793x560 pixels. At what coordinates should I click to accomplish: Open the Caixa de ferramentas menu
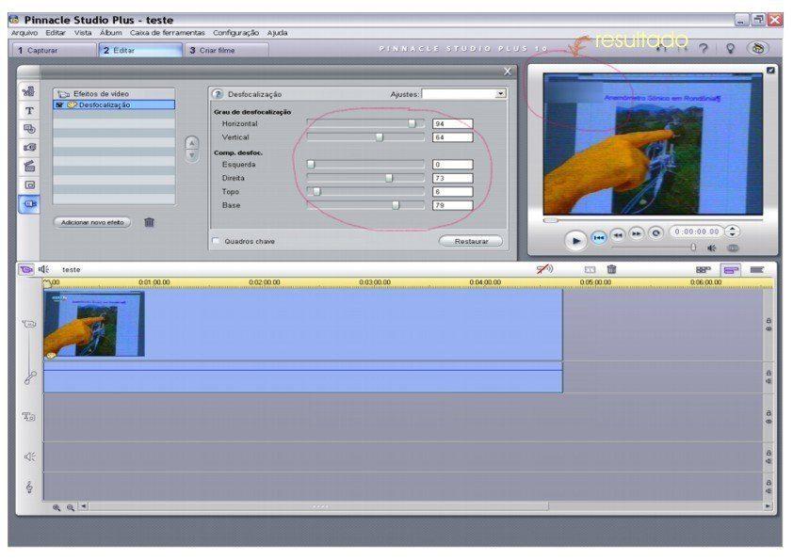click(x=167, y=33)
